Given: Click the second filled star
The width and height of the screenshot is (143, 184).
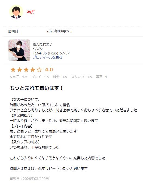Looking at the screenshot, I should point(20,70).
